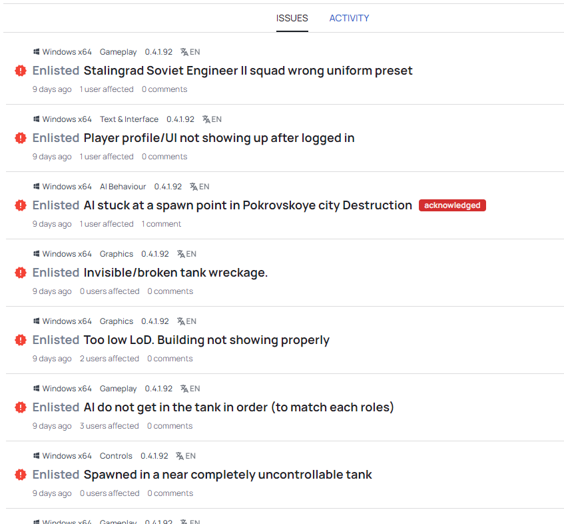Click the 1 comment count on Pokrovskoye issue
Screen dimensions: 564x524
[161, 224]
